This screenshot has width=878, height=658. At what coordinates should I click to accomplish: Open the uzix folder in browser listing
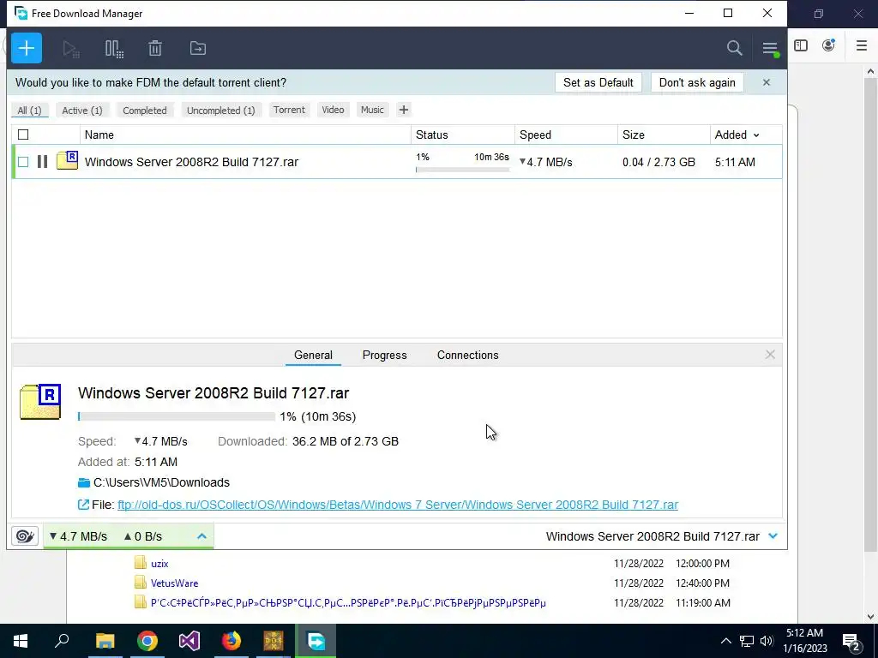click(x=159, y=564)
